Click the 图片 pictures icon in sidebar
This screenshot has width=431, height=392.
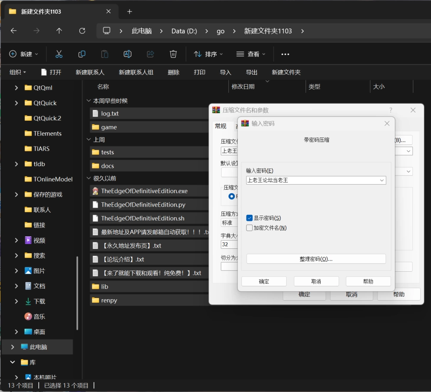pos(28,271)
